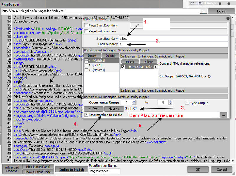Click Occurrence Range start field
Image resolution: width=236 pixels, height=176 pixels.
127,102
